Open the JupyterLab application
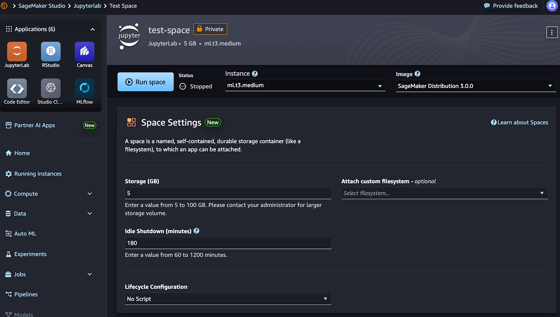 tap(17, 51)
